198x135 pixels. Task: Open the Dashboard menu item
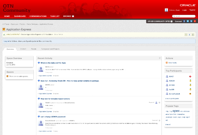pos(20,16)
